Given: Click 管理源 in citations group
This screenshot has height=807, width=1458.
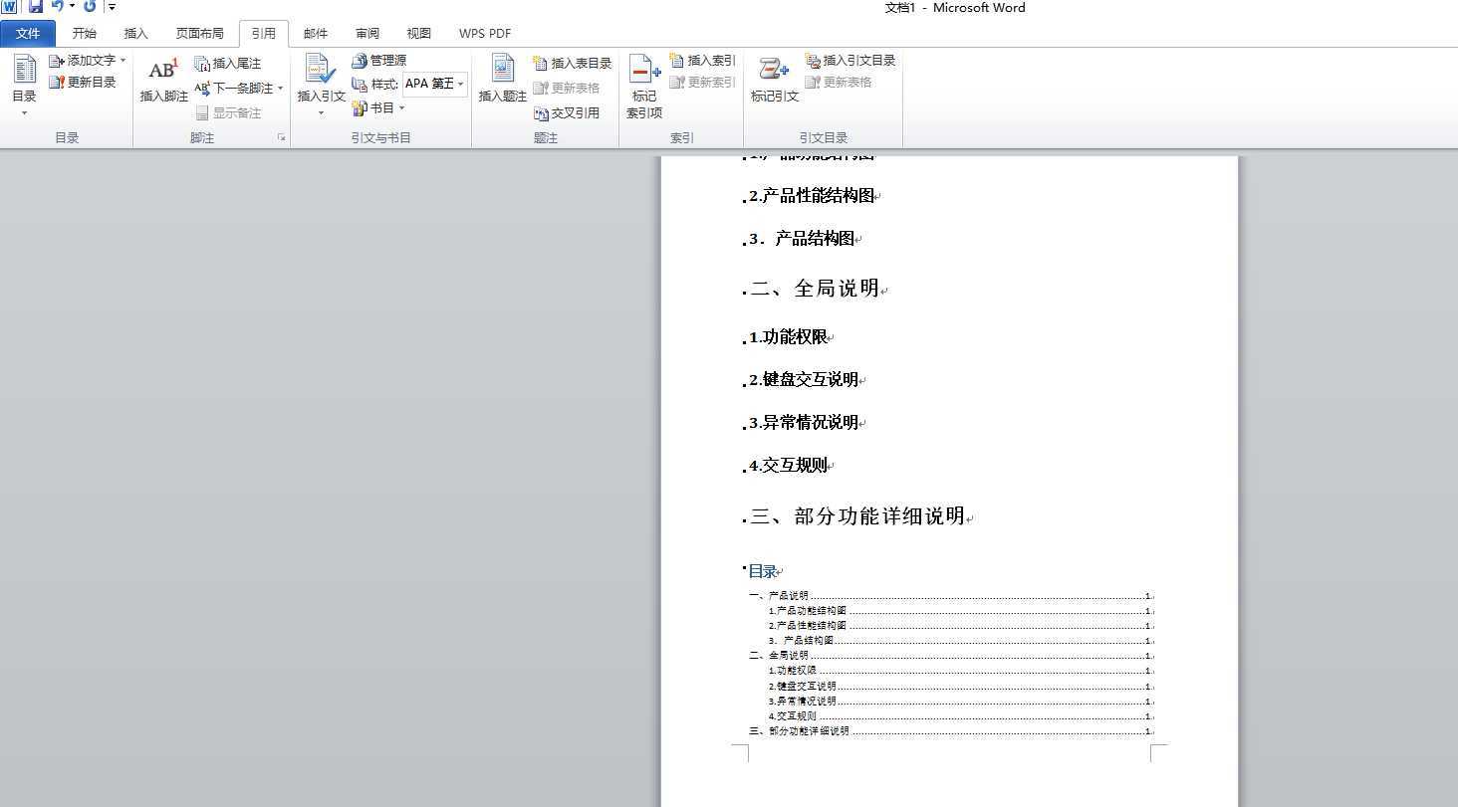Looking at the screenshot, I should pyautogui.click(x=378, y=61).
